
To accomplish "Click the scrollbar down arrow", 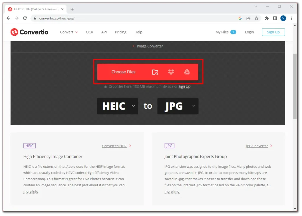I will (x=295, y=209).
